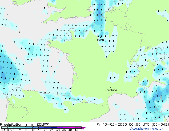
Task: Click the '00..06 UTC' time range text
Action: (139, 125)
